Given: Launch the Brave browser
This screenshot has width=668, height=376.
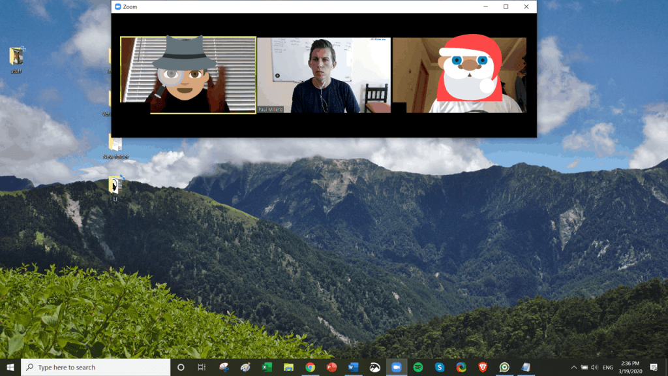Looking at the screenshot, I should [x=483, y=367].
